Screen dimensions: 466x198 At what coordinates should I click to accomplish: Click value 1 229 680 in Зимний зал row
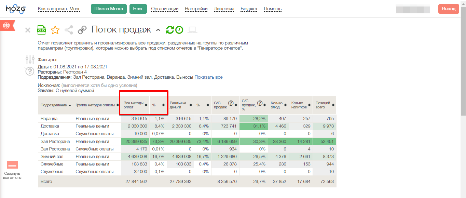[x=225, y=156]
